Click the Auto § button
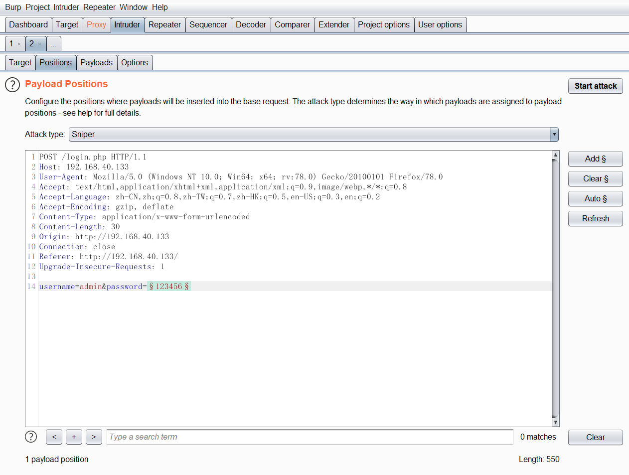 pyautogui.click(x=595, y=198)
